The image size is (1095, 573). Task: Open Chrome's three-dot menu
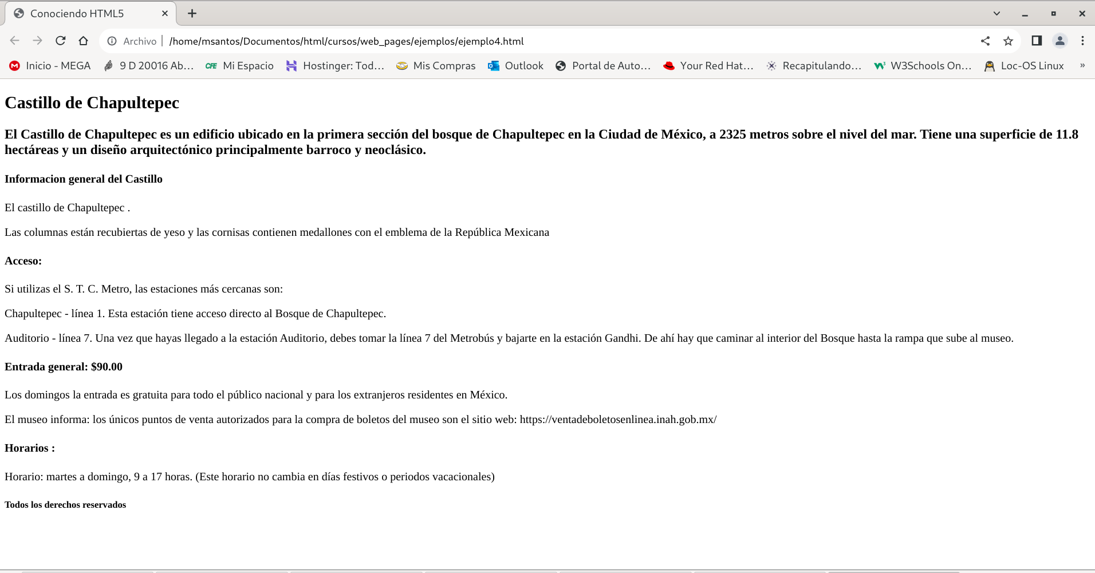[1082, 41]
